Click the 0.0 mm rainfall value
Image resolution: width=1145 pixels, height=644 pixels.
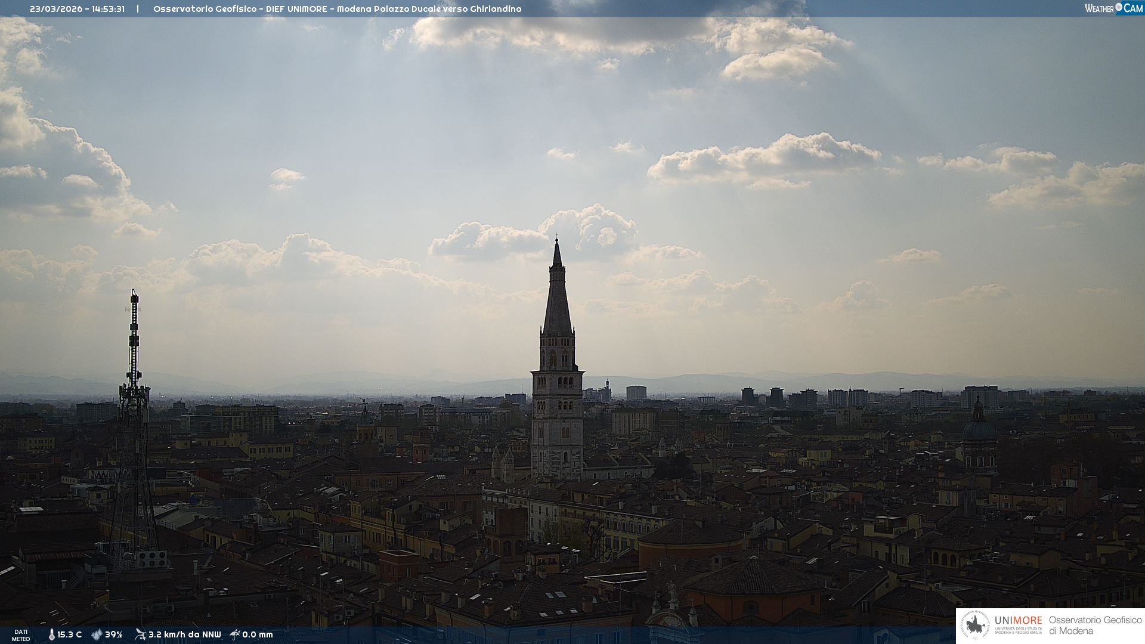click(x=258, y=634)
